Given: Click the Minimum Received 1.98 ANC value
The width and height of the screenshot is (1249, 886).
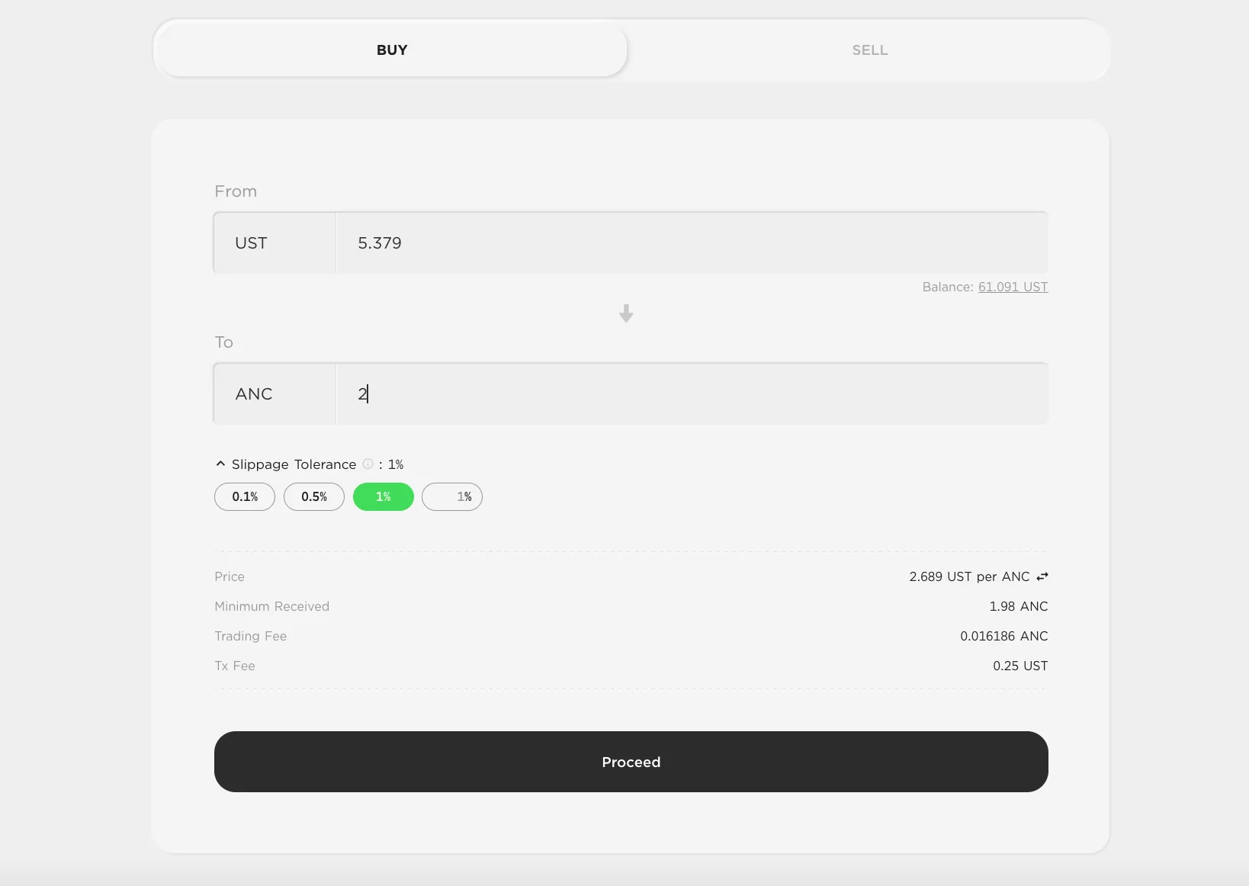Looking at the screenshot, I should click(1019, 606).
